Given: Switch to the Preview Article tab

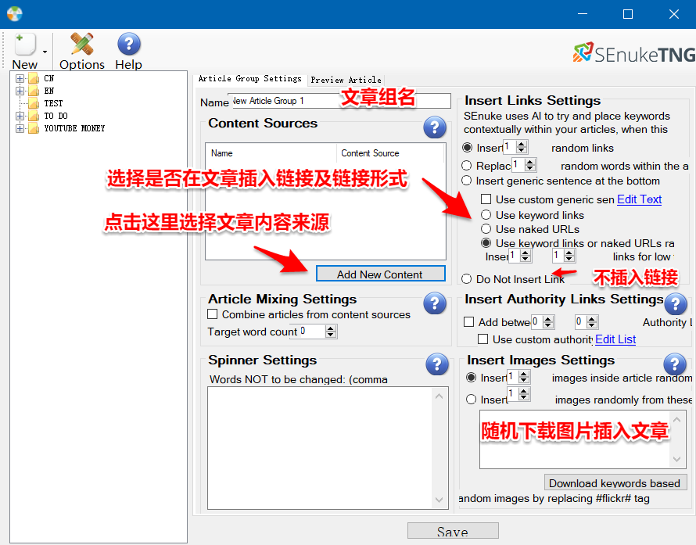Looking at the screenshot, I should [x=346, y=80].
